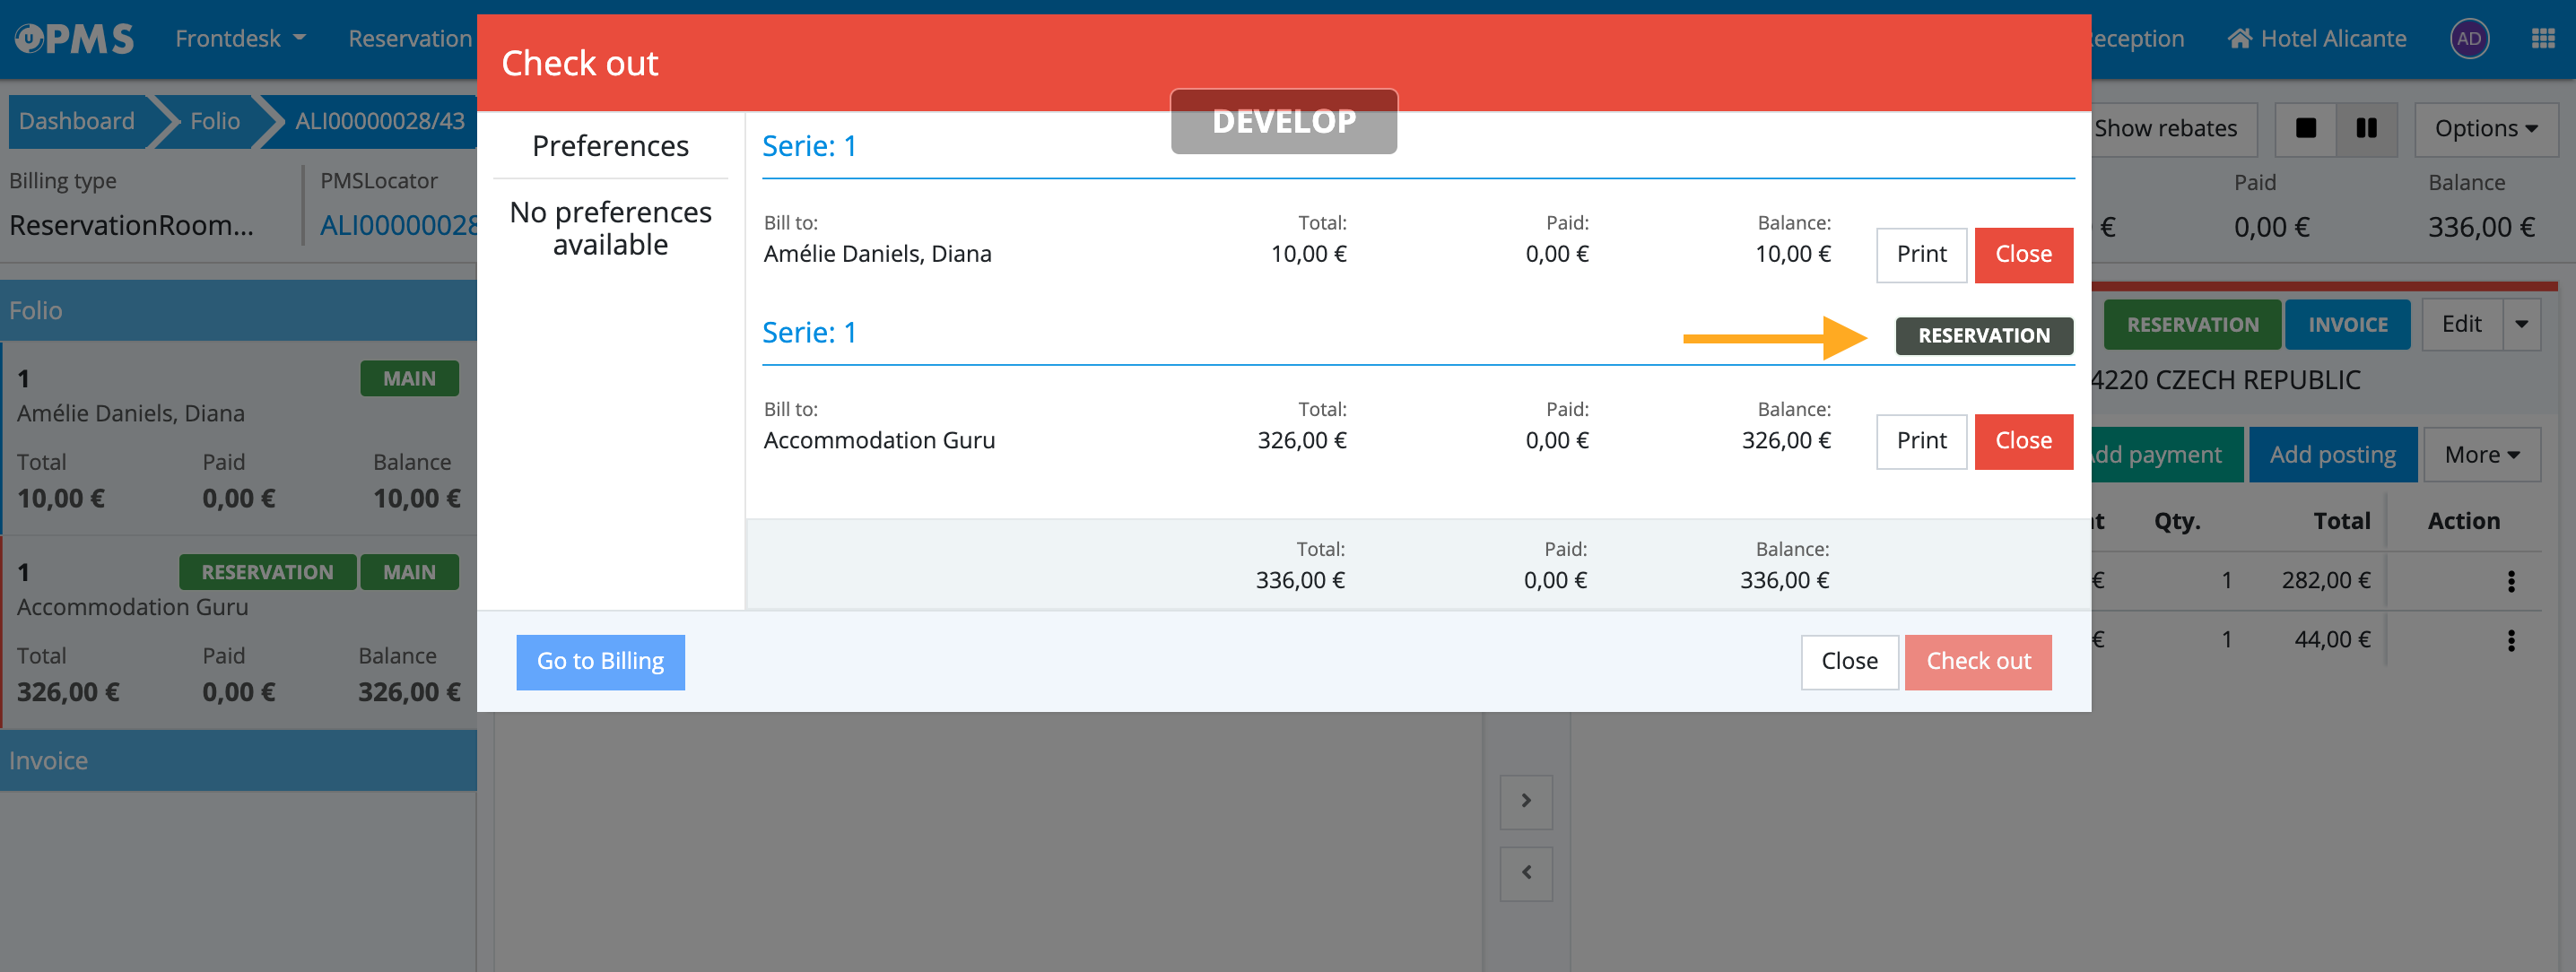Click the PMS logo

75,39
